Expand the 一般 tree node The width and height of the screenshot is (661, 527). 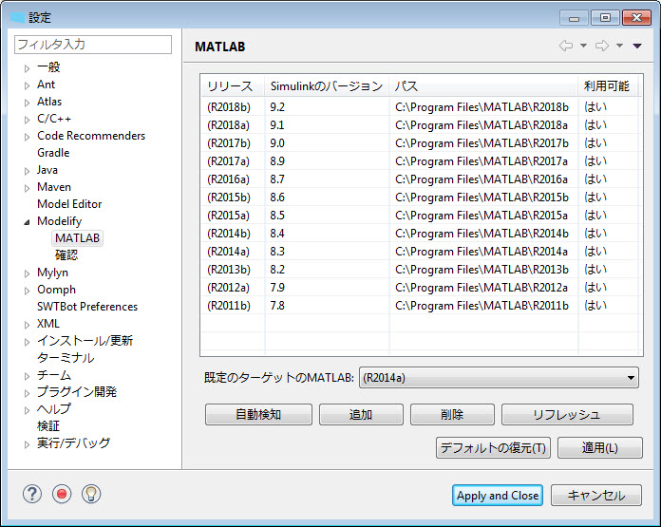coord(27,68)
